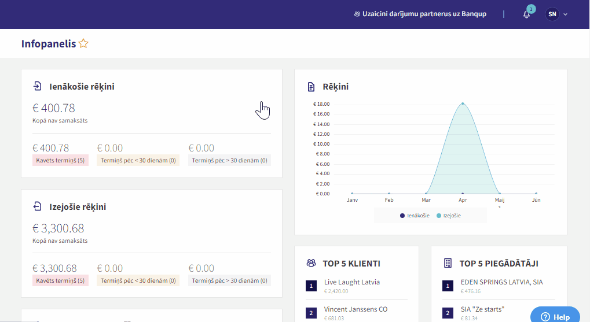Image resolution: width=590 pixels, height=322 pixels.
Task: Open Vincent Janssens CO client
Action: tap(356, 309)
